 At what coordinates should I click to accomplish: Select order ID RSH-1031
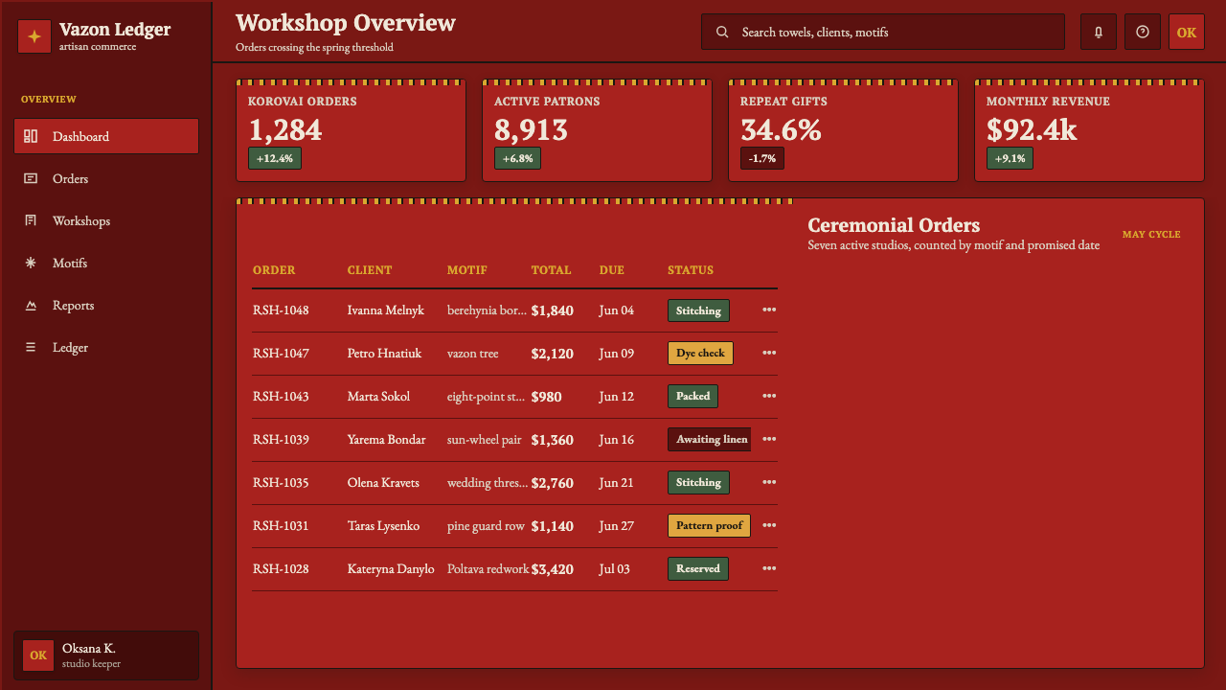(281, 526)
